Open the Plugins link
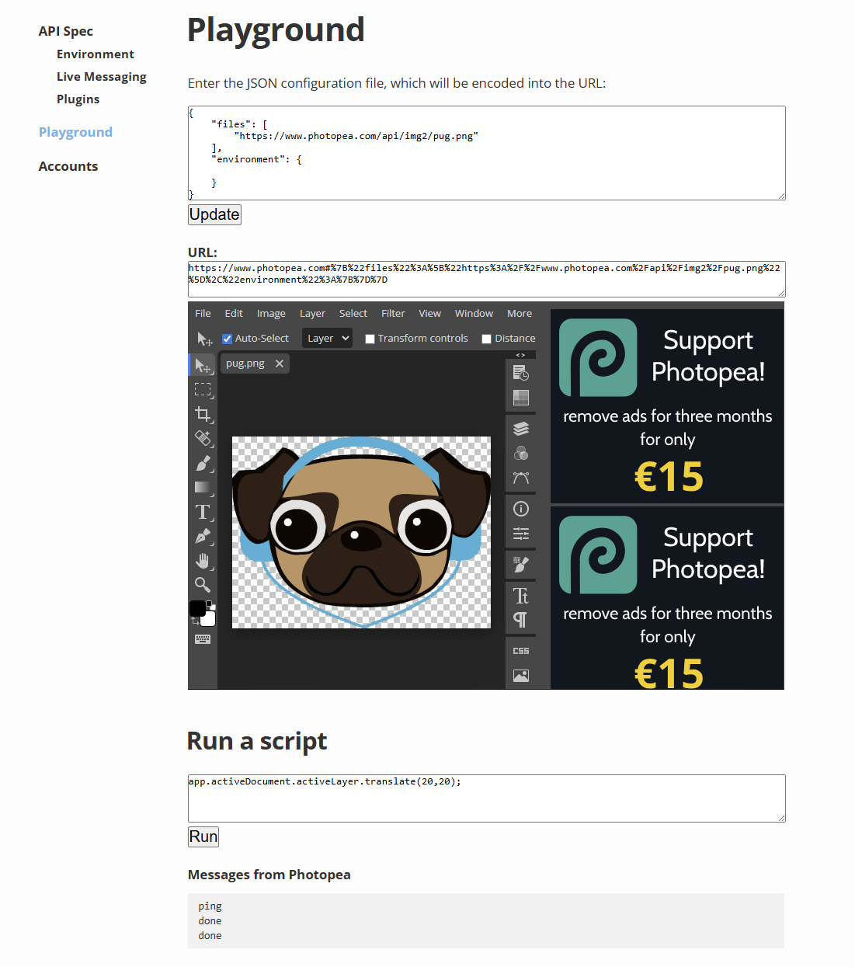The height and width of the screenshot is (967, 855). coord(78,99)
